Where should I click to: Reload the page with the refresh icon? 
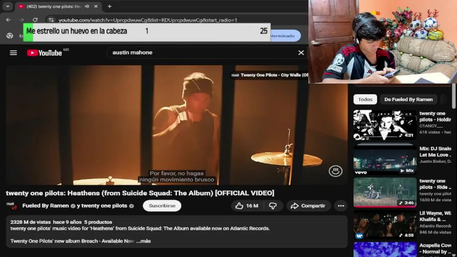tap(35, 20)
